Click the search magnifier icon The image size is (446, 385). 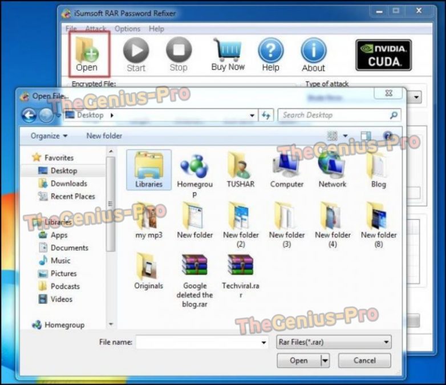394,115
